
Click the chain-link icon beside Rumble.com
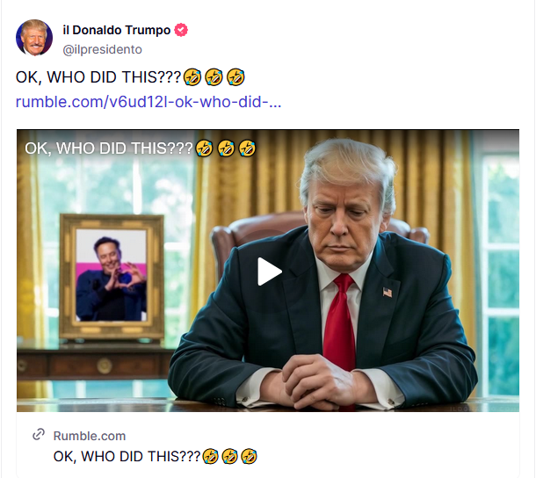39,435
